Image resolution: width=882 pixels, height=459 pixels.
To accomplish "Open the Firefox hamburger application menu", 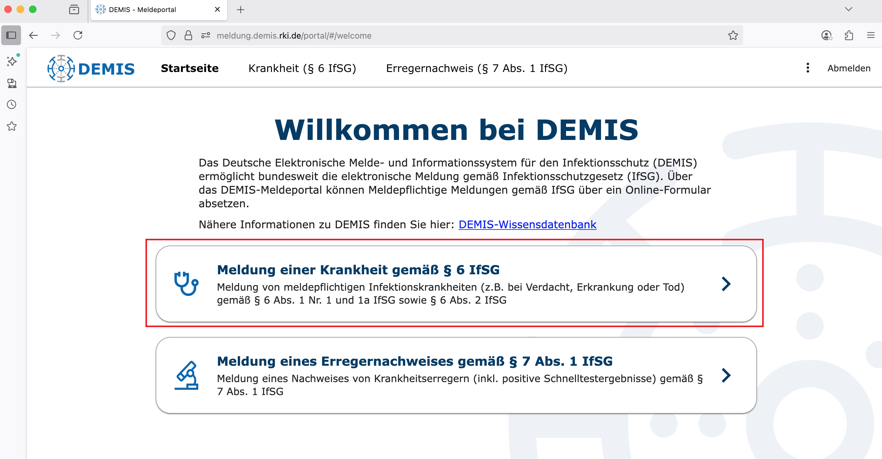I will click(x=870, y=36).
